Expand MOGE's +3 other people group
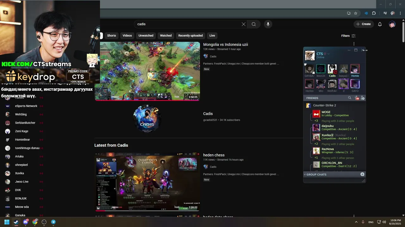The image size is (405, 227). pyautogui.click(x=316, y=121)
